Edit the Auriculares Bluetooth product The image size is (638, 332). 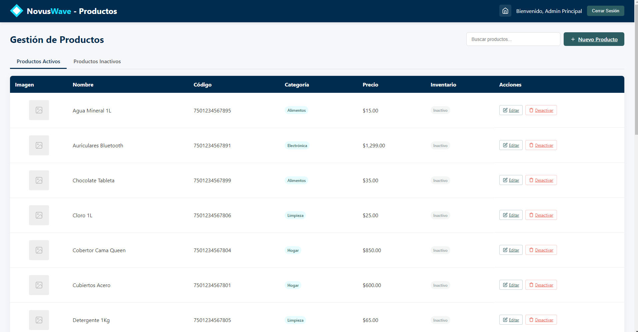[511, 145]
